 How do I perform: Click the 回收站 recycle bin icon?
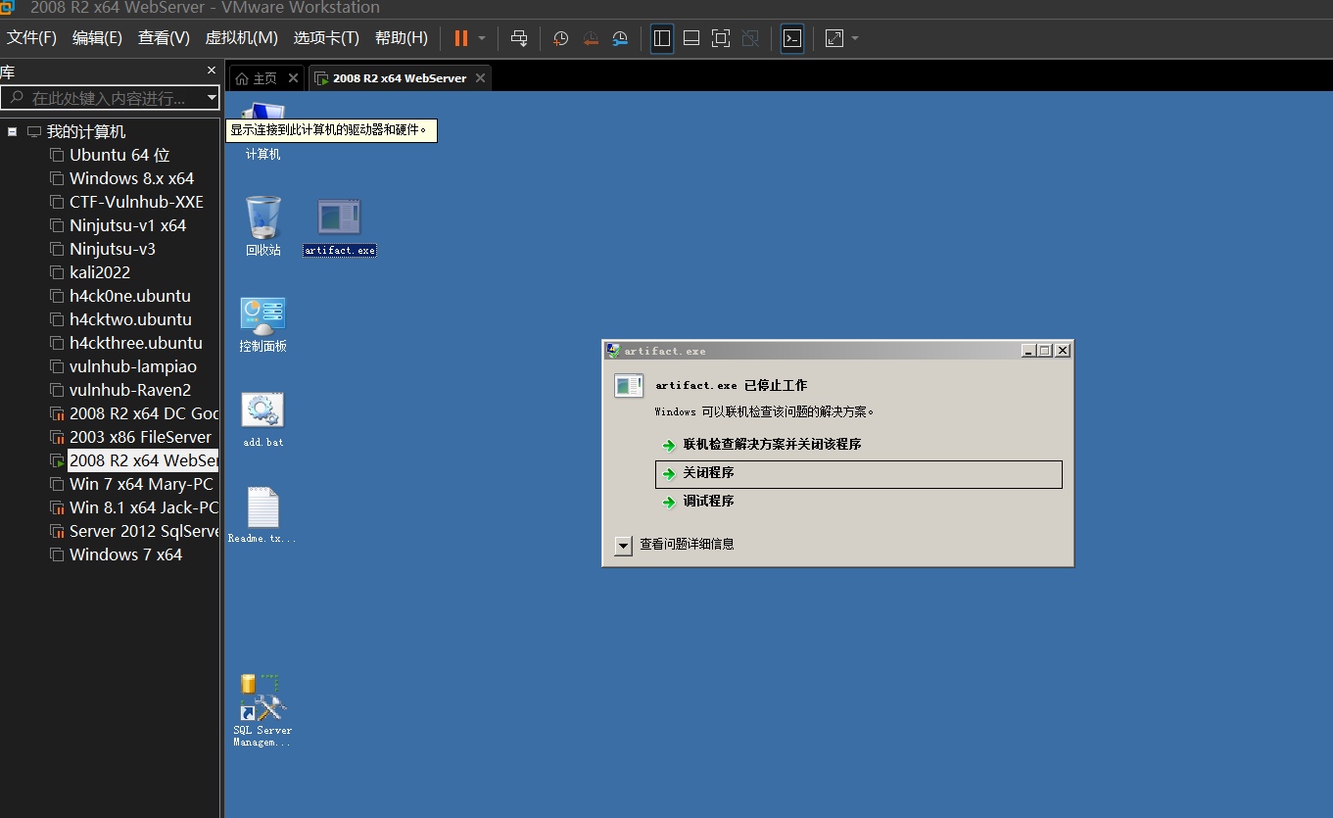point(262,225)
